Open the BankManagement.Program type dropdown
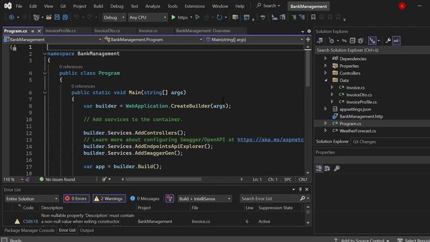 tap(153, 40)
